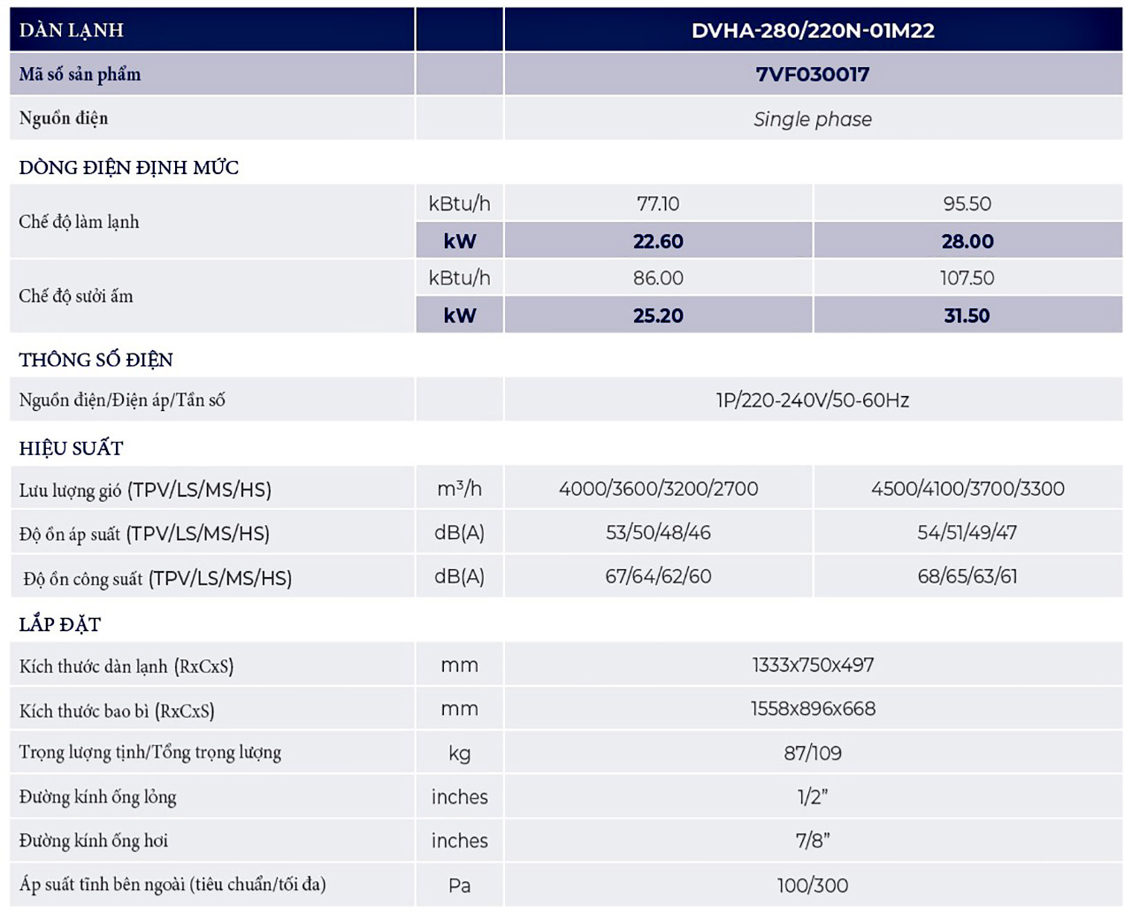This screenshot has height=913, width=1132.
Task: Click product code 7VF030017
Action: click(x=812, y=74)
